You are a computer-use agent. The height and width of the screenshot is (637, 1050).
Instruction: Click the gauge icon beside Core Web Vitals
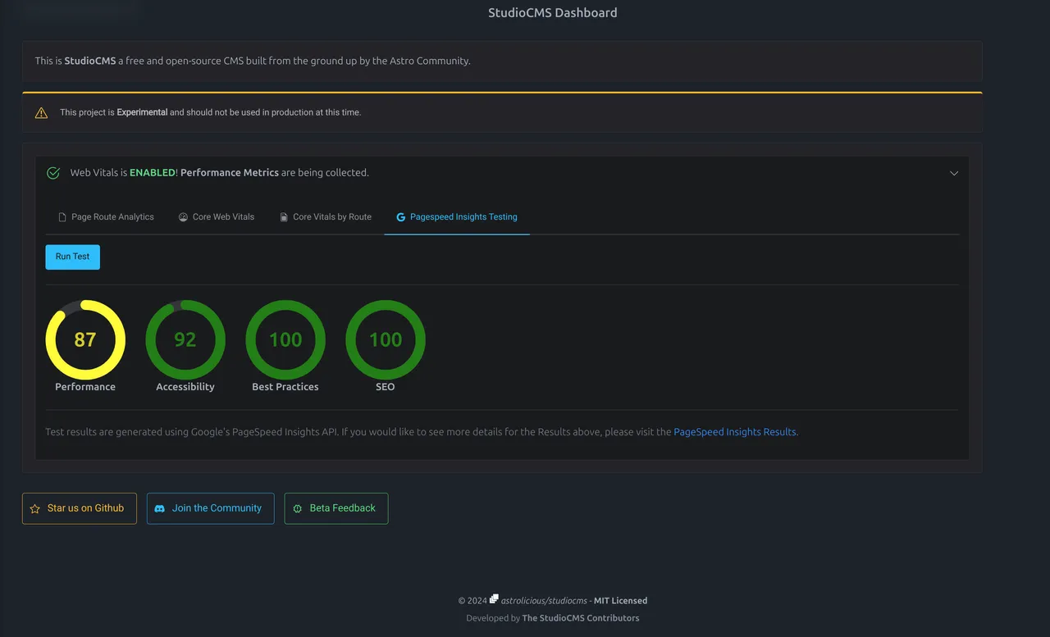(x=184, y=217)
